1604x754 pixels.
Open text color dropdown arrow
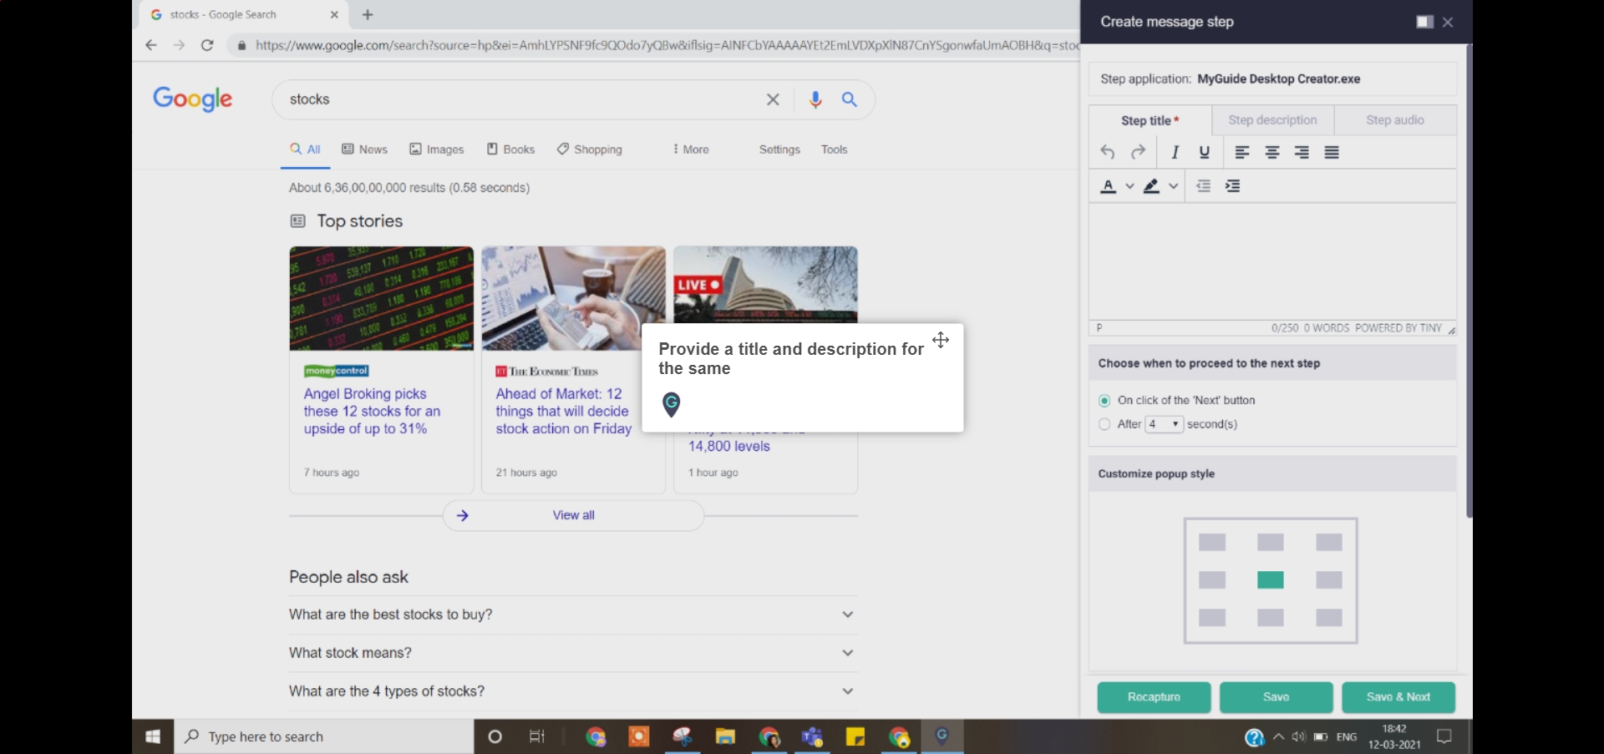coord(1129,186)
